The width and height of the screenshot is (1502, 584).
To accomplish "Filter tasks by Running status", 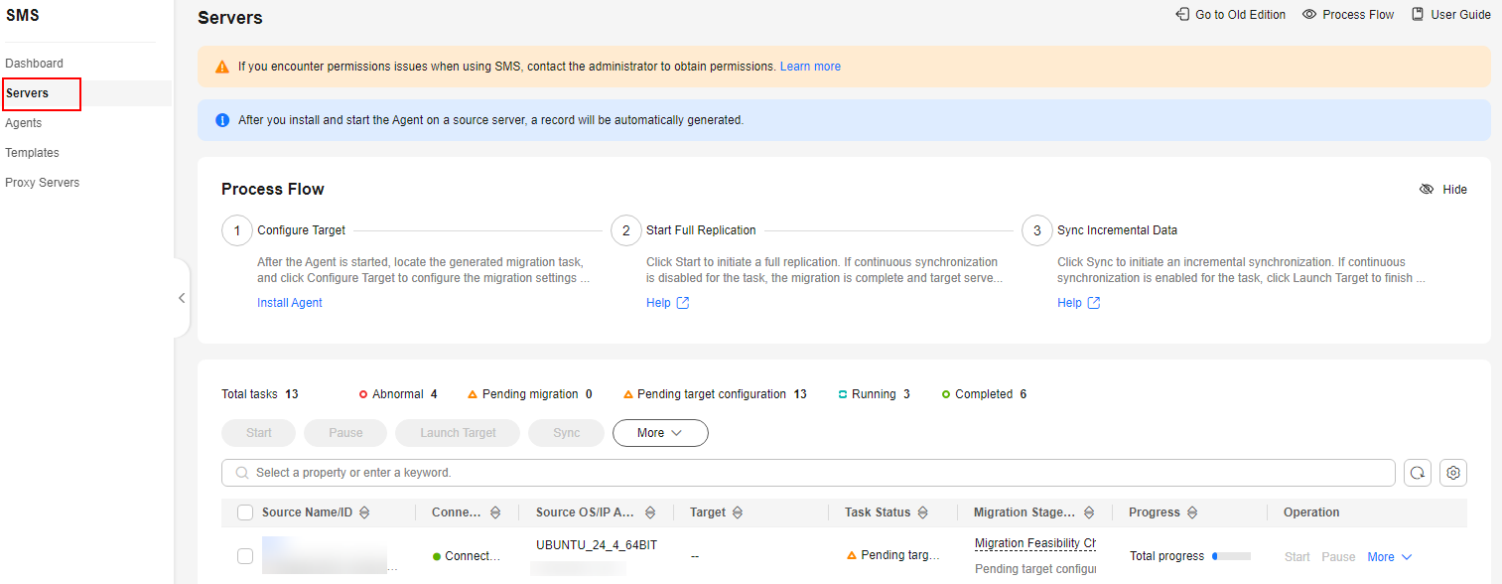I will (874, 394).
